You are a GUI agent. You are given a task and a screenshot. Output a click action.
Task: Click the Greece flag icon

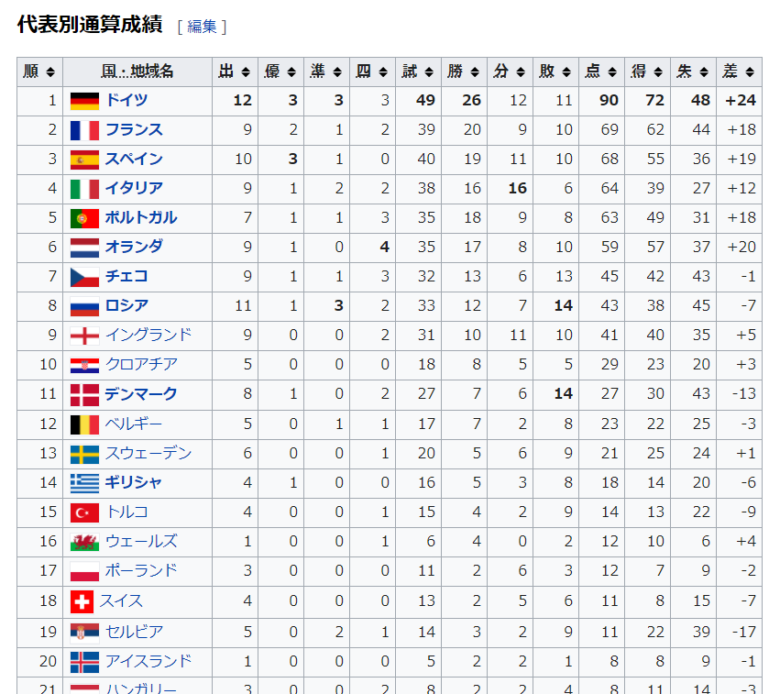(x=84, y=483)
